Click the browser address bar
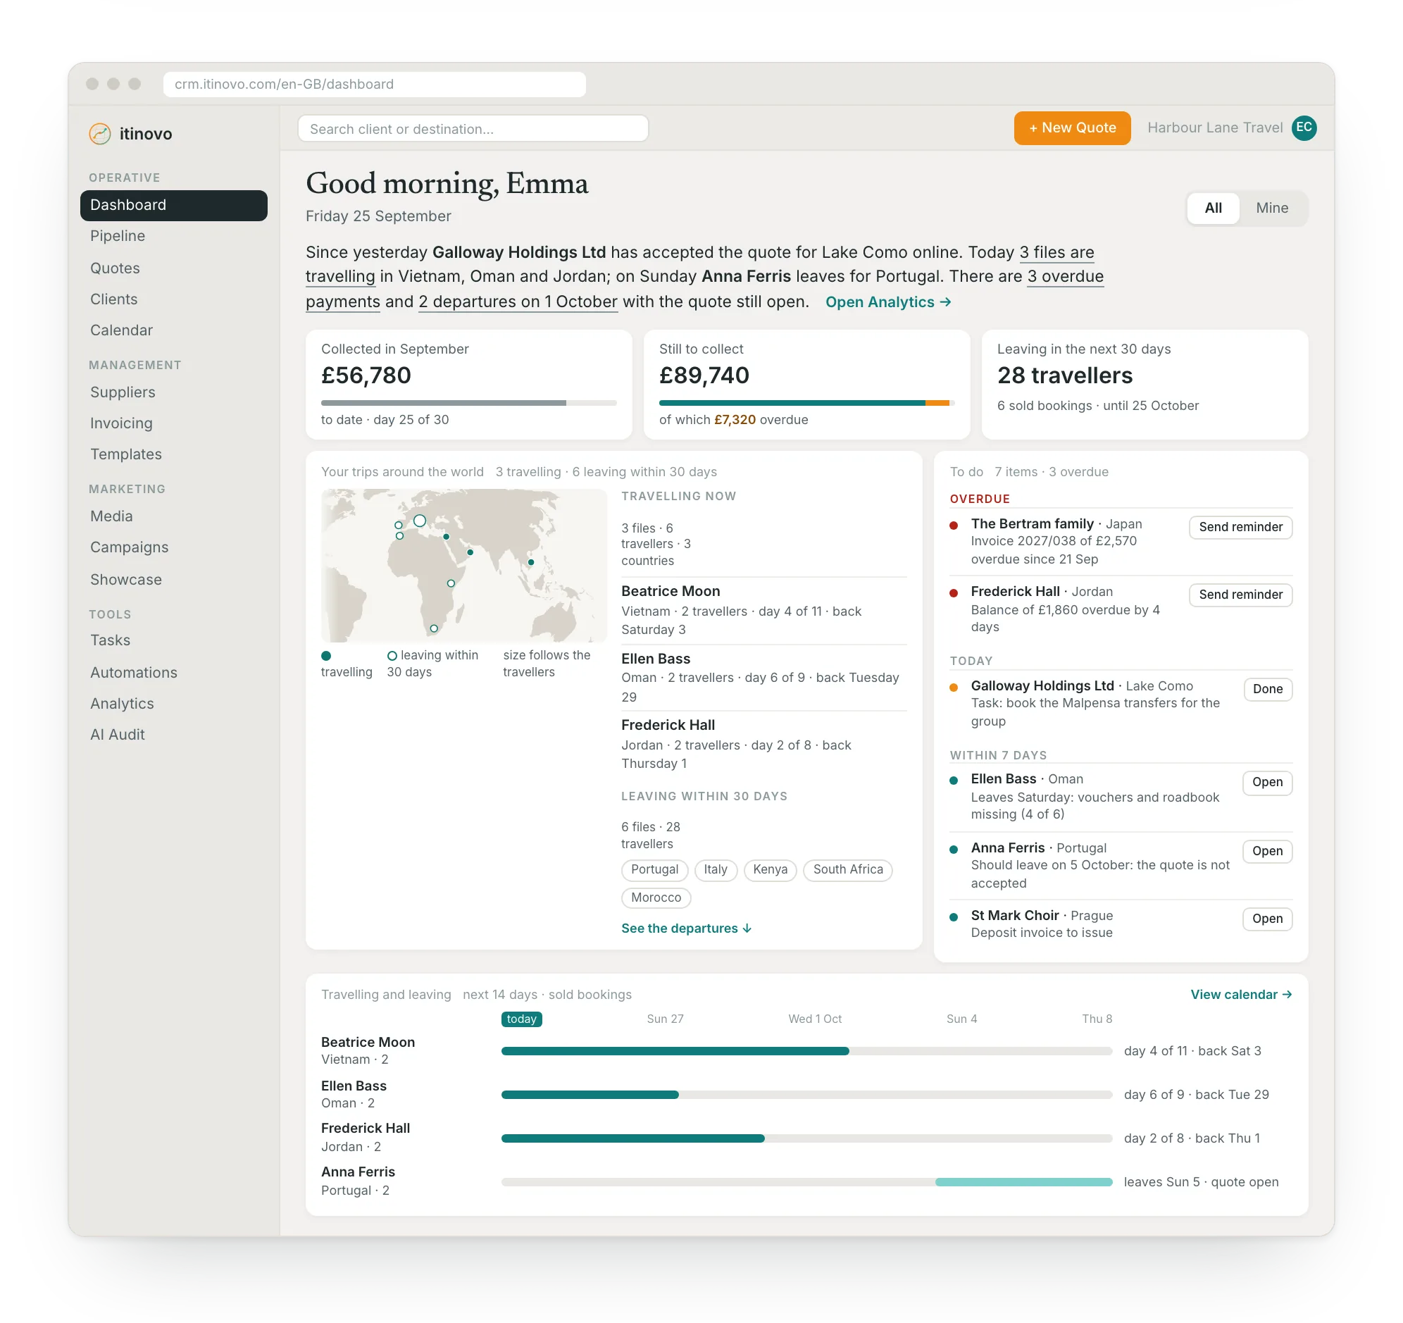The width and height of the screenshot is (1403, 1323). 374,84
